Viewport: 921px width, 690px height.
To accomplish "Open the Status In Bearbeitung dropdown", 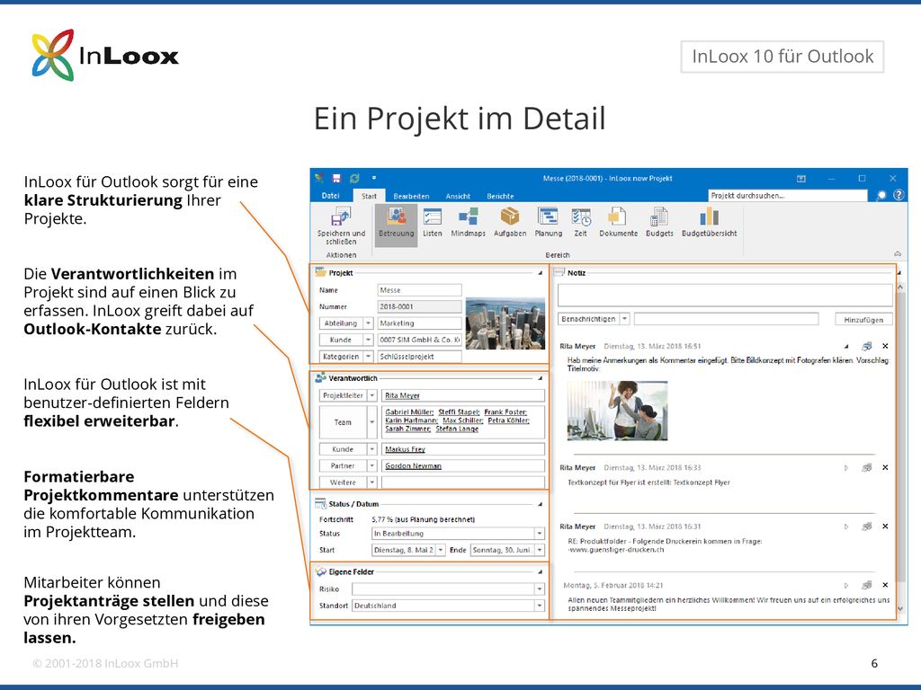I will [x=540, y=534].
